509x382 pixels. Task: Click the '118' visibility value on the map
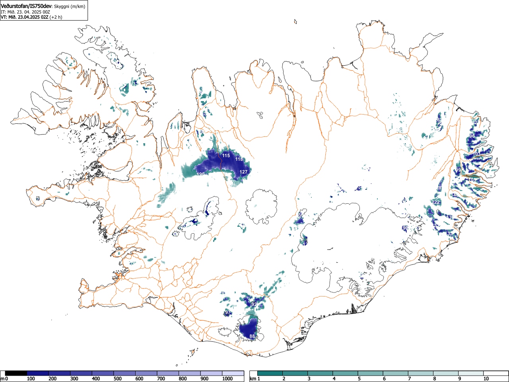[x=239, y=159]
